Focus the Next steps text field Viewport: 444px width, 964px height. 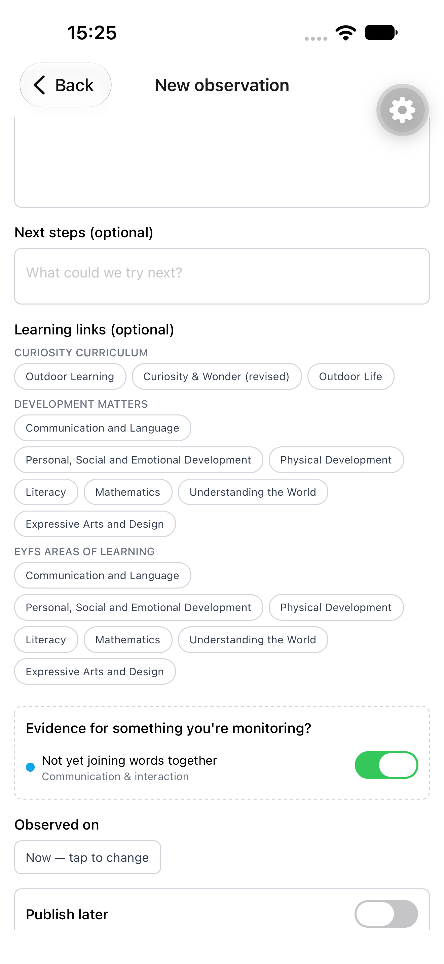(x=222, y=276)
